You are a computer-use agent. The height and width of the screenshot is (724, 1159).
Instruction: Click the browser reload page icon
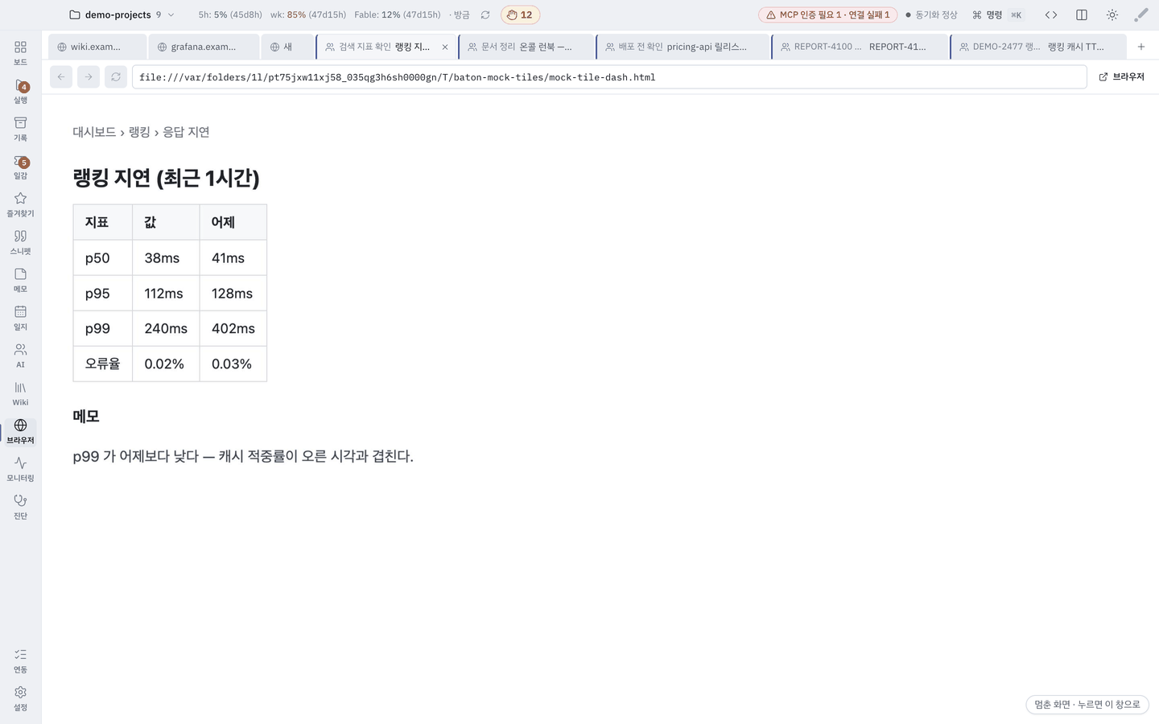[x=116, y=77]
